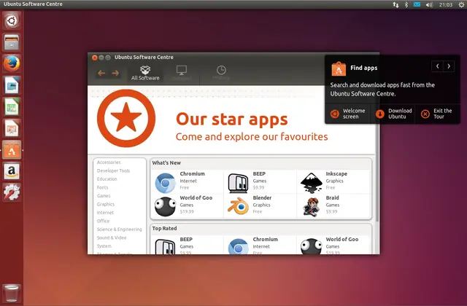Image resolution: width=467 pixels, height=306 pixels.
Task: Click the Chromium icon under Top Rated
Action: coord(238,246)
